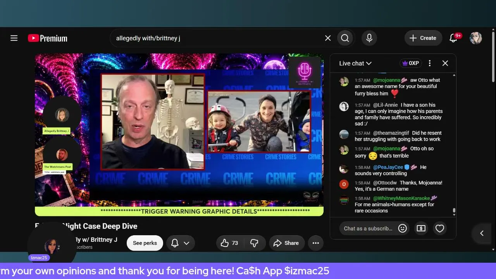
Task: Open the Create menu
Action: [x=423, y=38]
